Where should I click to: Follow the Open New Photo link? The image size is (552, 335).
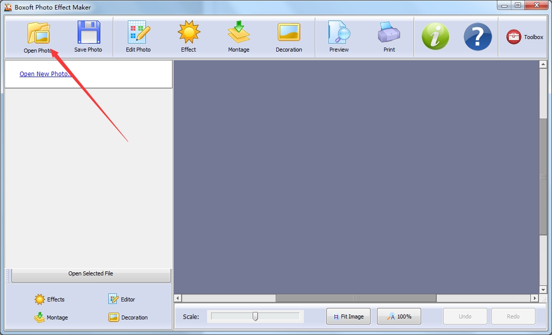tap(46, 74)
